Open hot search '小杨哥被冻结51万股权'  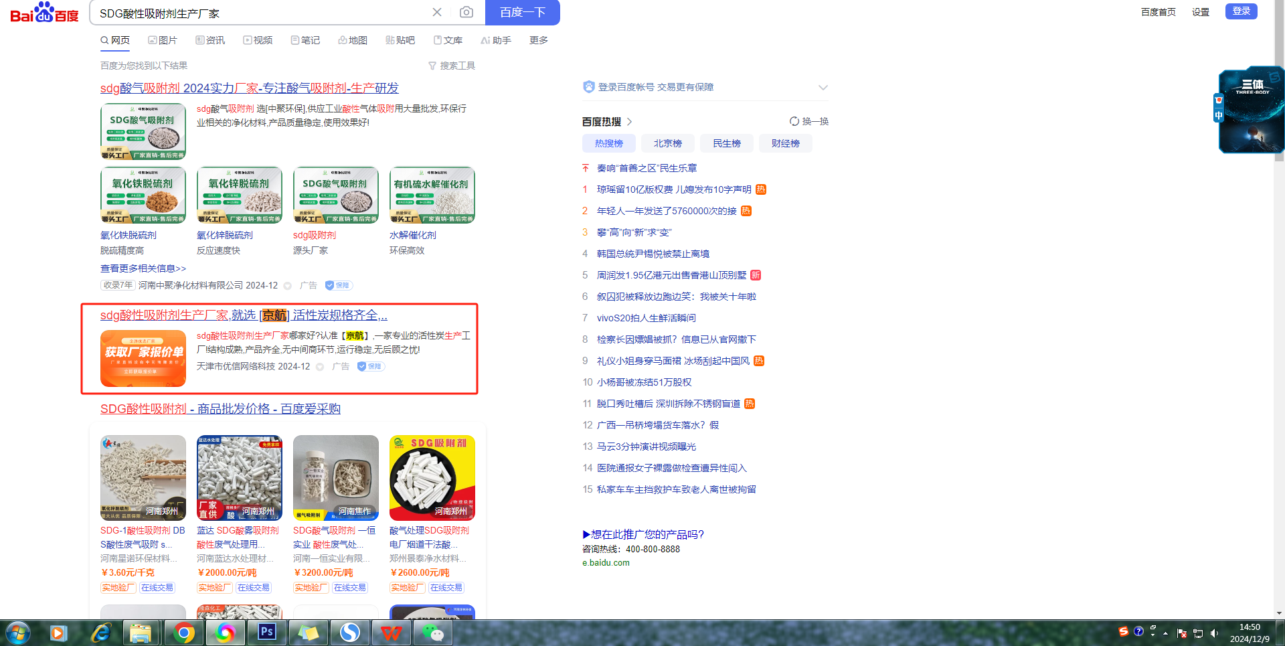click(645, 382)
